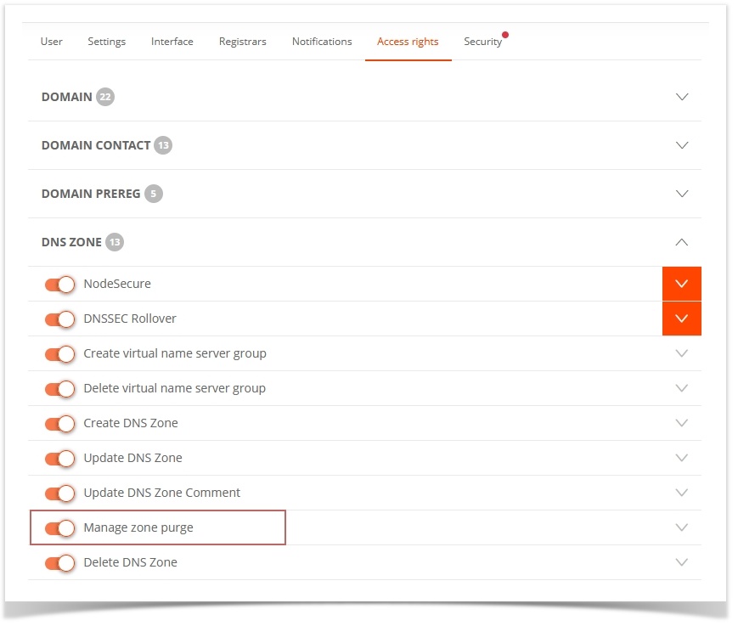Expand the Update DNS Zone row chevron
The height and width of the screenshot is (626, 738).
(x=682, y=458)
